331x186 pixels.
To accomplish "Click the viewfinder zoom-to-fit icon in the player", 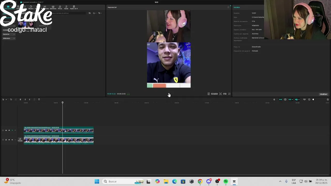I will [x=221, y=94].
